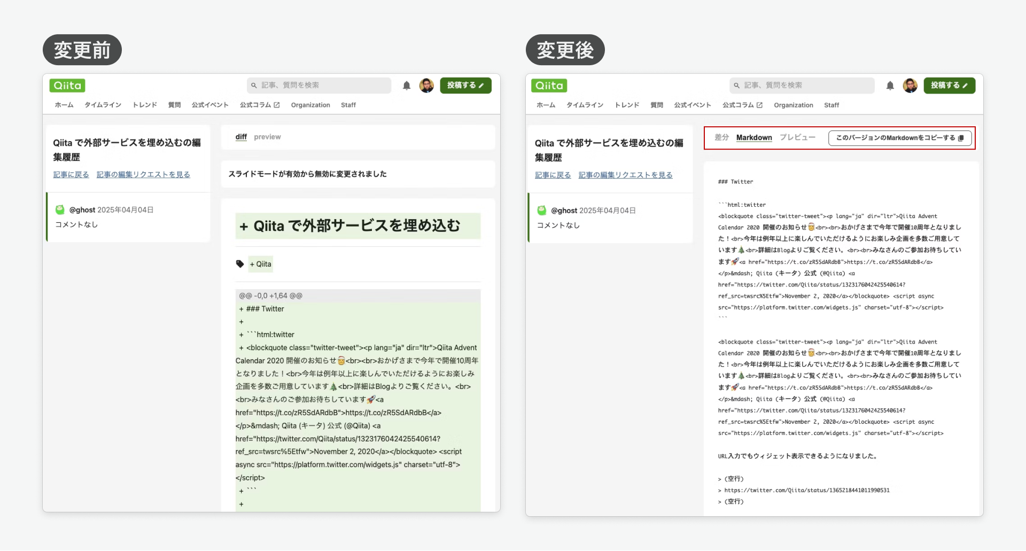Open 公式コラム in the 変更前 navigation
This screenshot has height=551, width=1026.
[255, 105]
